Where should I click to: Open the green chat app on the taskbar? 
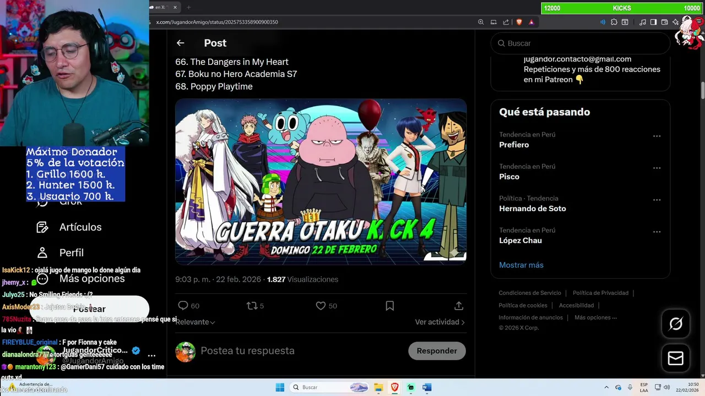(x=410, y=387)
